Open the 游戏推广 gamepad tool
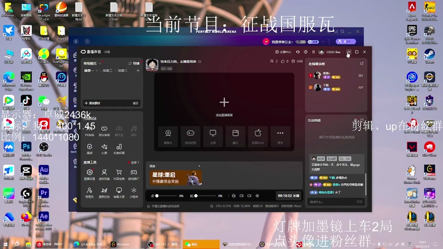The image size is (443, 249). [134, 175]
